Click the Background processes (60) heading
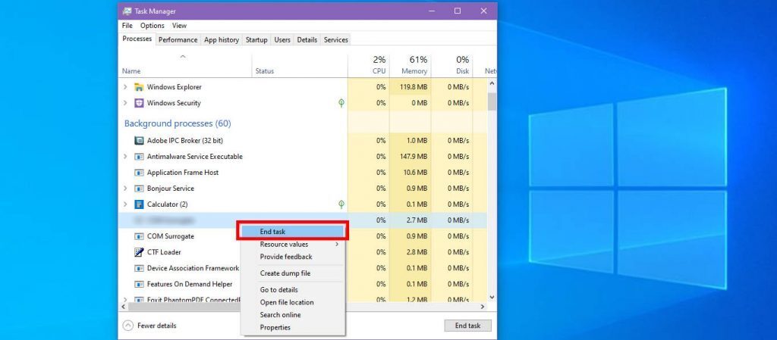The width and height of the screenshot is (777, 340). [x=178, y=123]
